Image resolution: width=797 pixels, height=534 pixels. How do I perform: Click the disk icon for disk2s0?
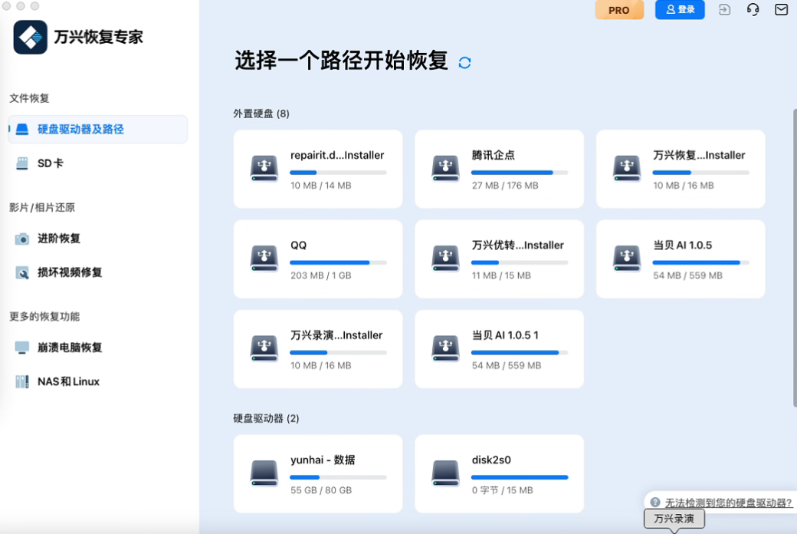[x=446, y=473]
